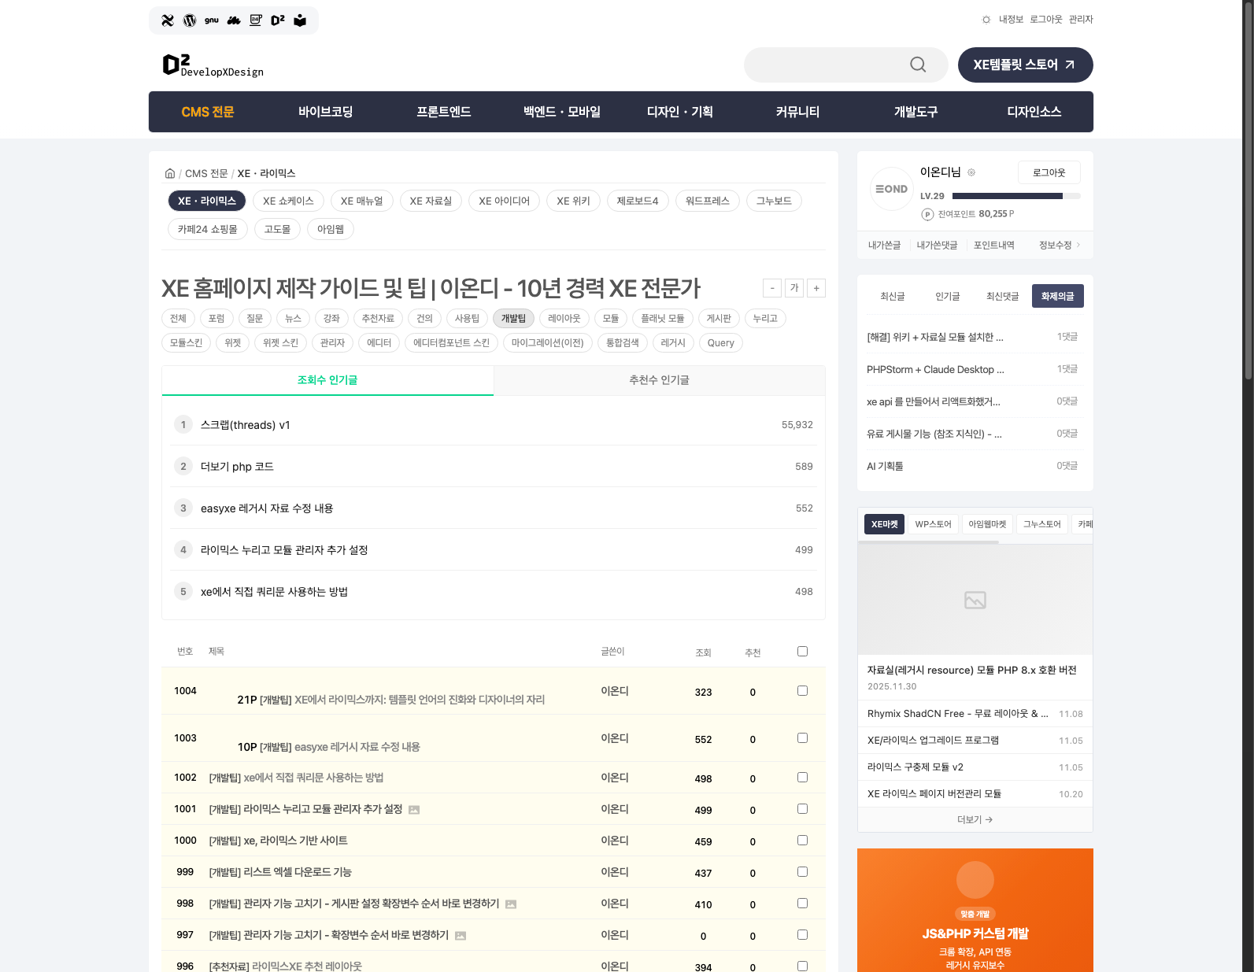1254x972 pixels.
Task: Click image icon on post 1001 row
Action: tap(414, 810)
